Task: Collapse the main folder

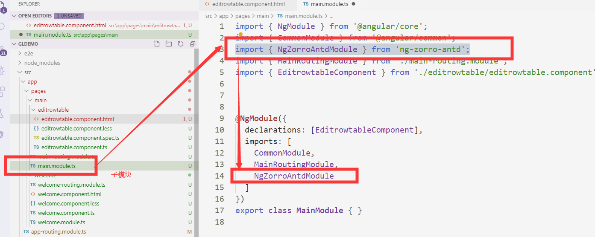Action: [x=30, y=100]
